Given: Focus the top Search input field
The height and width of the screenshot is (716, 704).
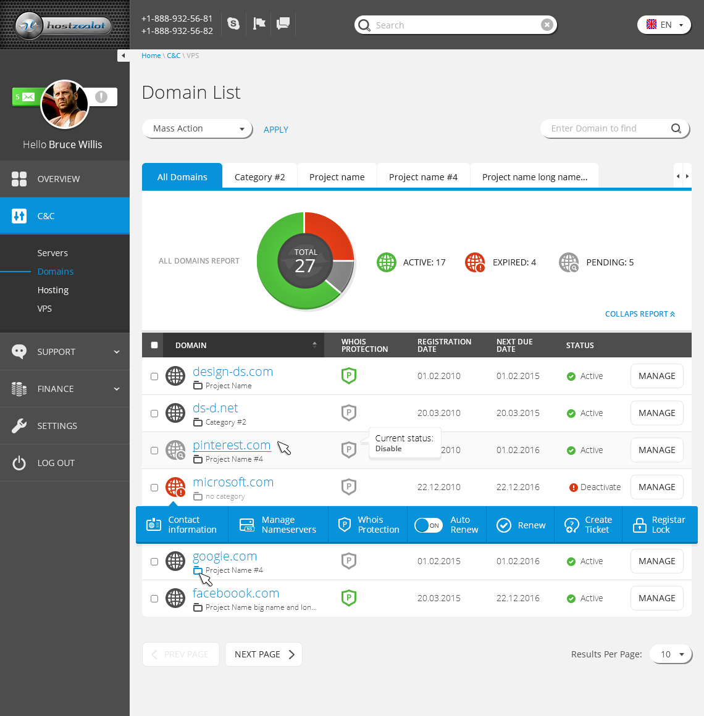Looking at the screenshot, I should tap(456, 25).
